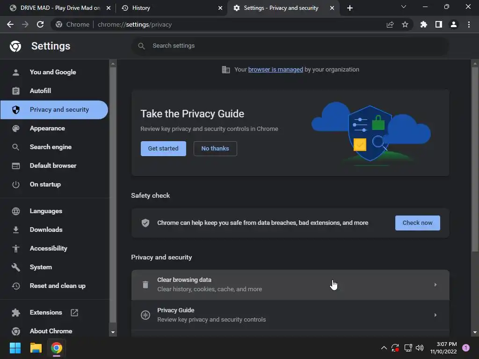Screen dimensions: 479x359
Task: Click the address bar URL
Action: tap(135, 24)
